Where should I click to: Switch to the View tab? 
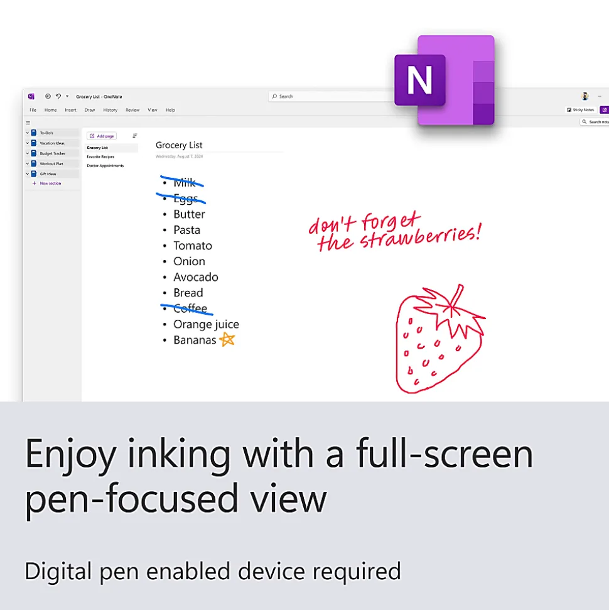pos(153,110)
